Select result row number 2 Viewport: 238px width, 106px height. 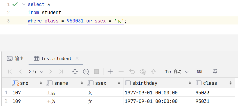tap(6, 101)
